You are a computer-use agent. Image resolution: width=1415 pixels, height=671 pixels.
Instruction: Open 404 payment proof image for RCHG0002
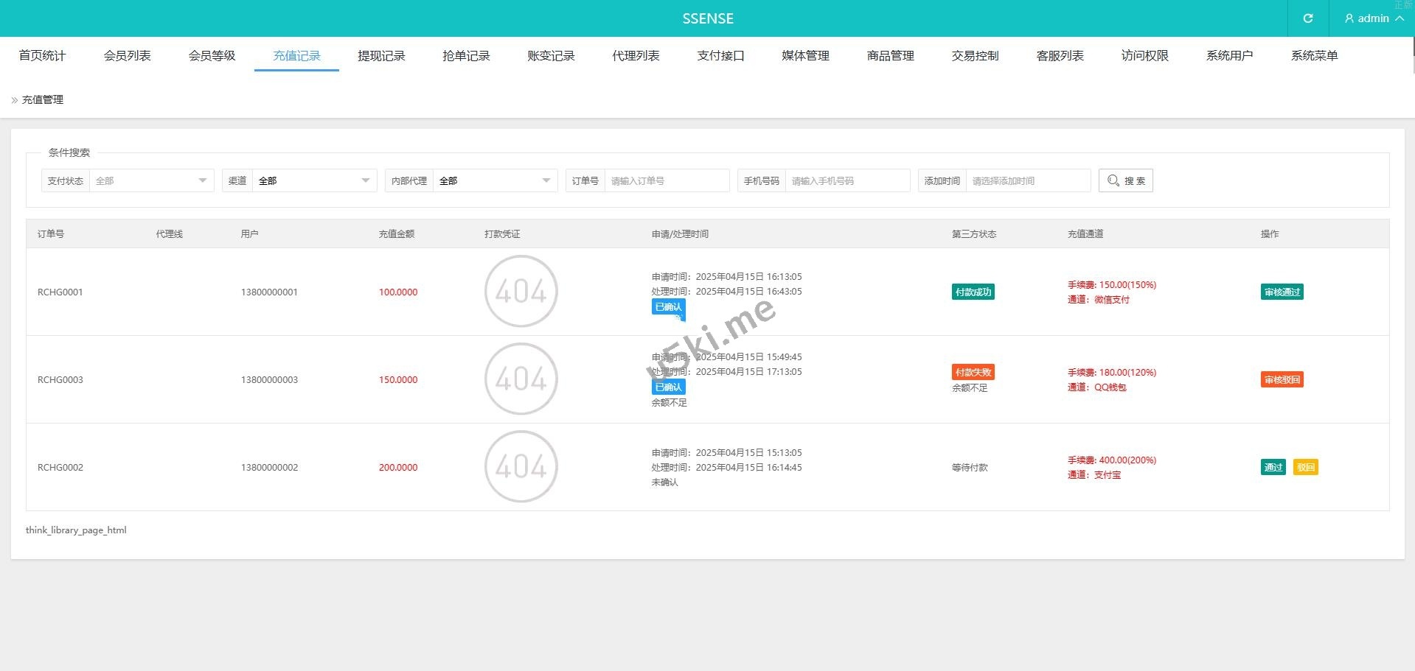coord(521,467)
